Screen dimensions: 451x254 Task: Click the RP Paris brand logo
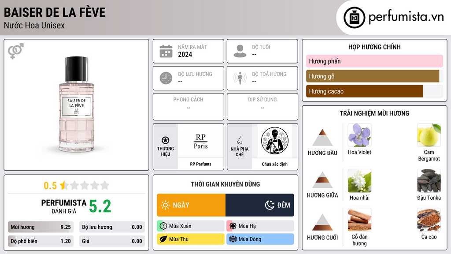click(x=200, y=141)
